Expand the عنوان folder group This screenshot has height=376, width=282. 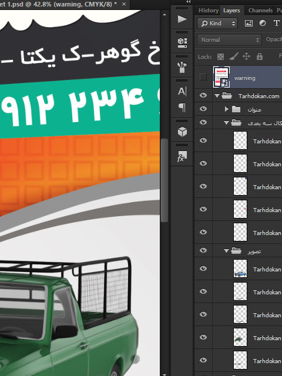click(226, 109)
